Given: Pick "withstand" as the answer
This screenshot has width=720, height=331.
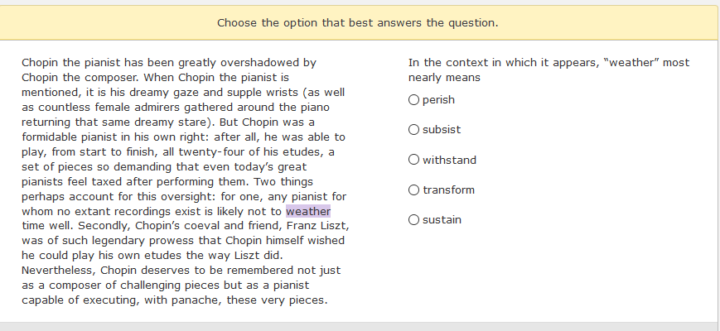Looking at the screenshot, I should pos(413,160).
